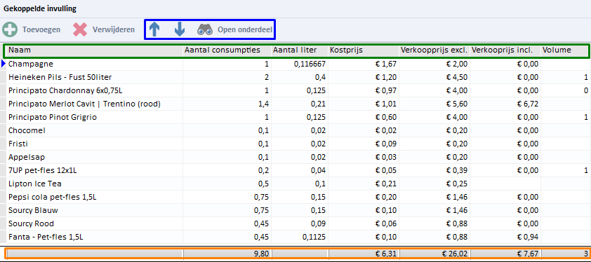Click Heineken Verkoopprijs excl. € 4,50 cell
The height and width of the screenshot is (262, 591).
pyautogui.click(x=434, y=78)
